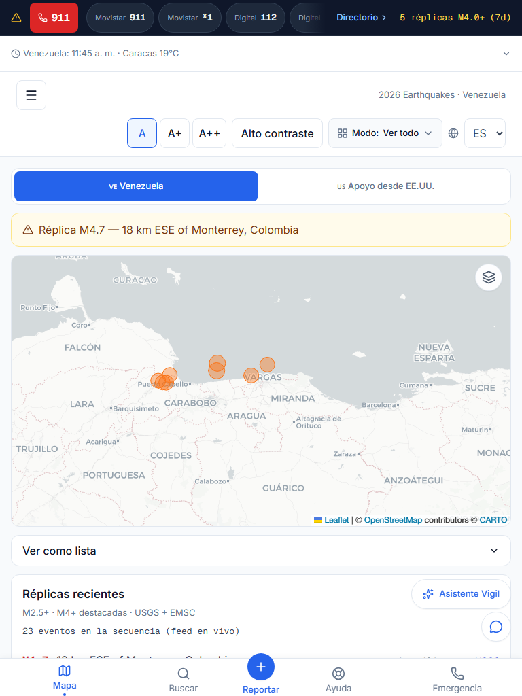Open the map layers control
The width and height of the screenshot is (522, 696).
coord(488,277)
